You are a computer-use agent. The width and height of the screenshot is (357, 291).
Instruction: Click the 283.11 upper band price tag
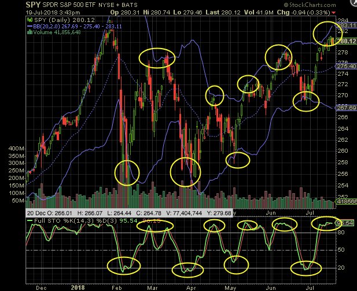347,25
